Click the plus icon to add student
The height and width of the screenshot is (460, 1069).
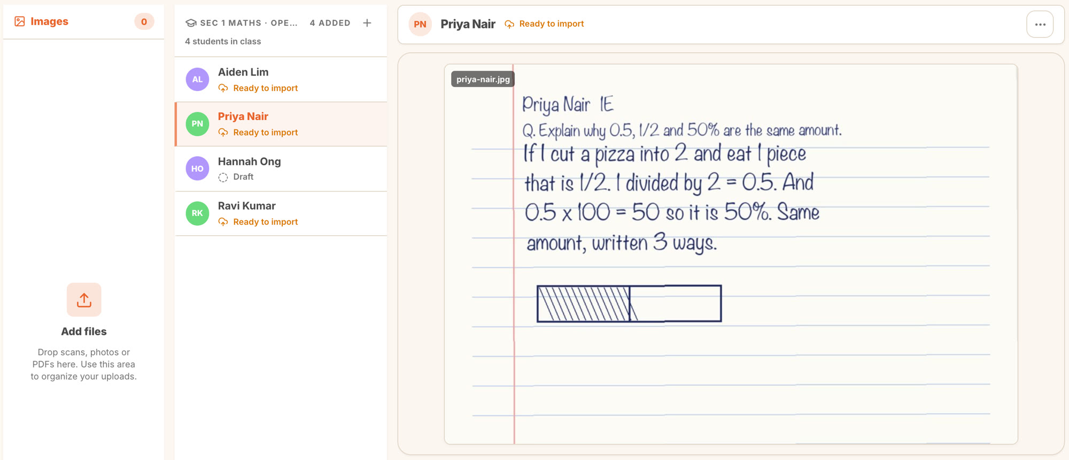[x=367, y=23]
